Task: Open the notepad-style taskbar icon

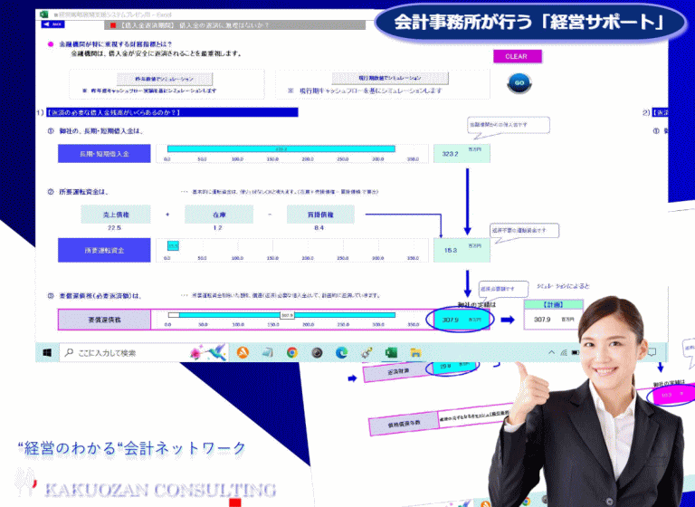Action: 267,353
